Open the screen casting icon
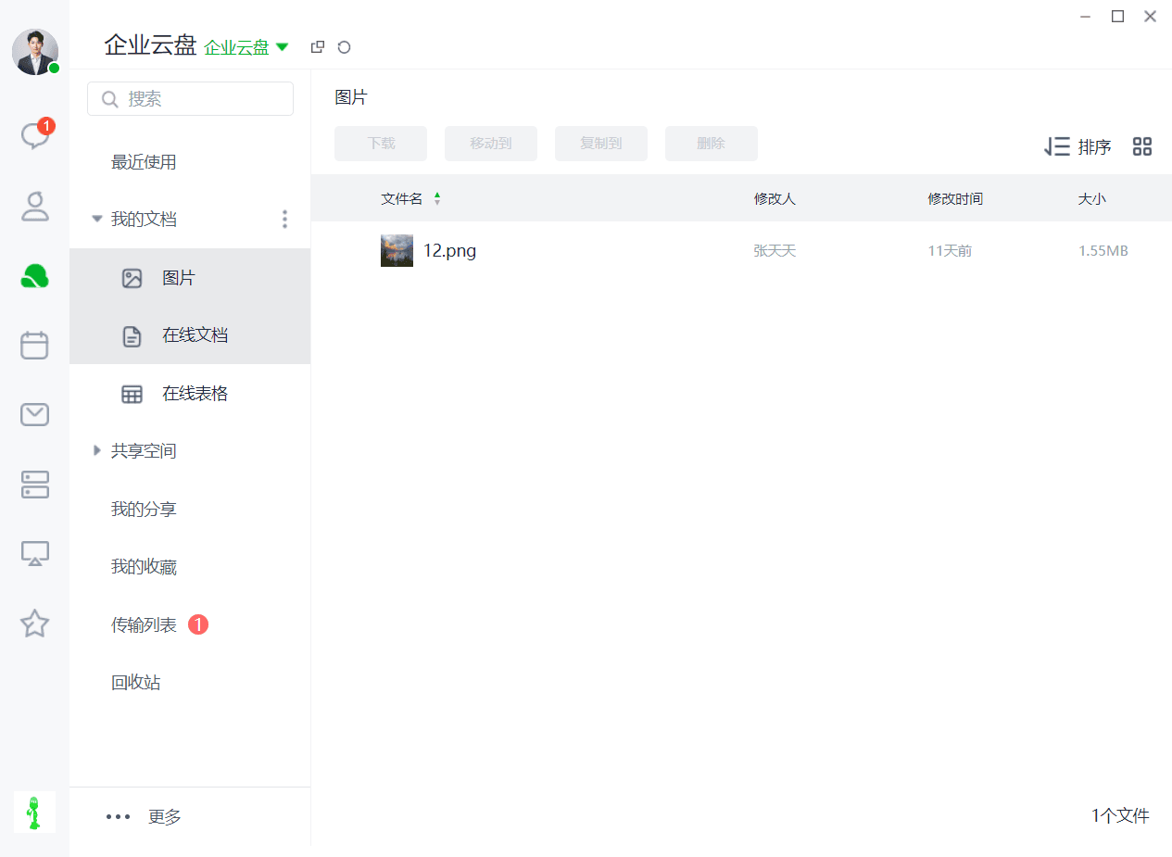The image size is (1172, 857). click(x=35, y=553)
